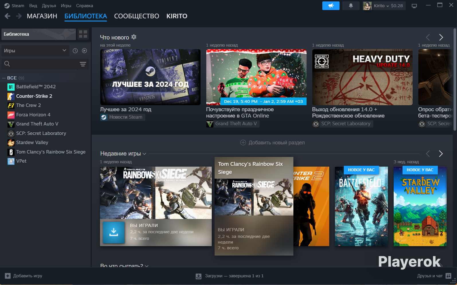Open the Вид menu
The image size is (457, 285).
click(x=33, y=6)
